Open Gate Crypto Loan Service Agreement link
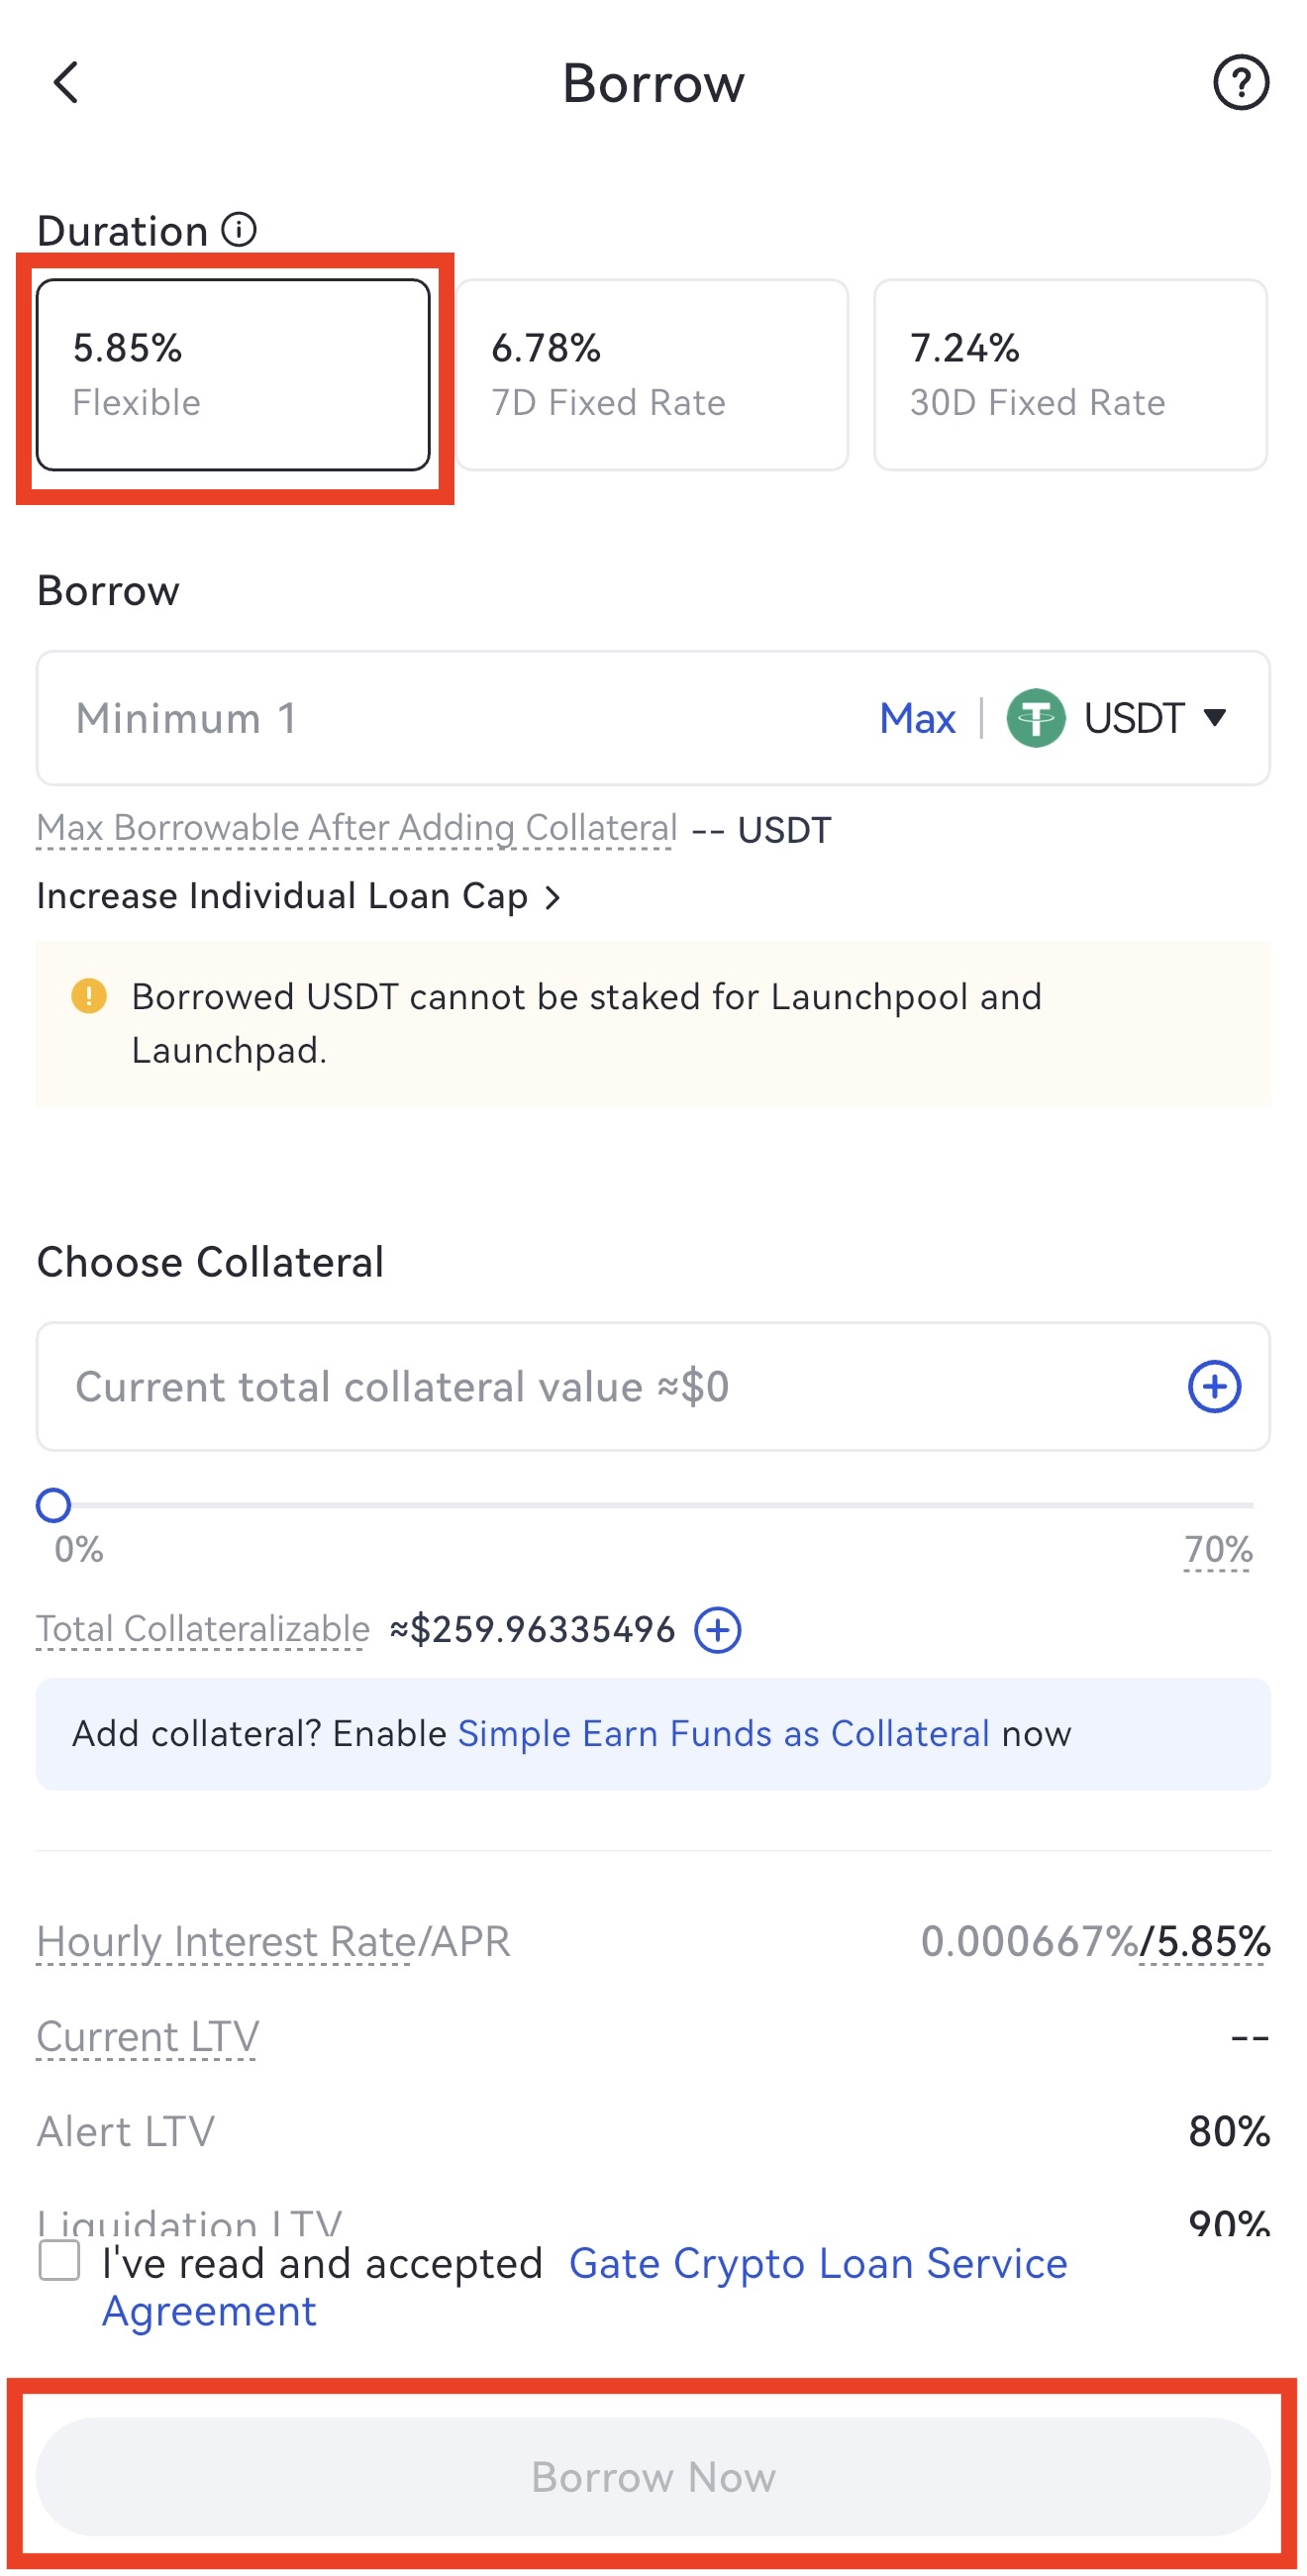The image size is (1307, 2576). [817, 2263]
